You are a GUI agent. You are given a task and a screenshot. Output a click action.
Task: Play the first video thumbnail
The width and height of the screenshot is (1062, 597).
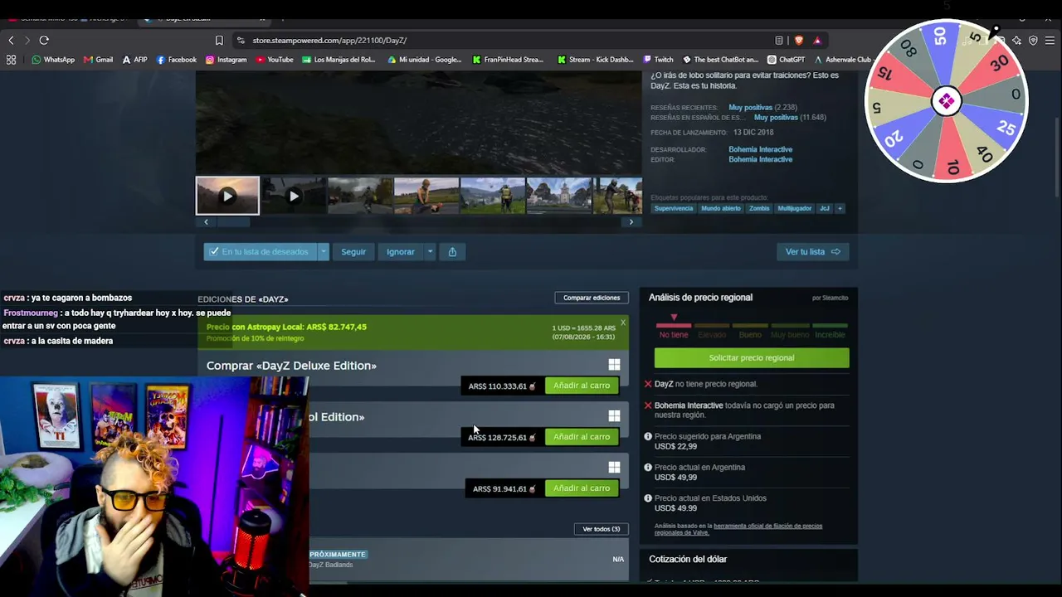(227, 197)
